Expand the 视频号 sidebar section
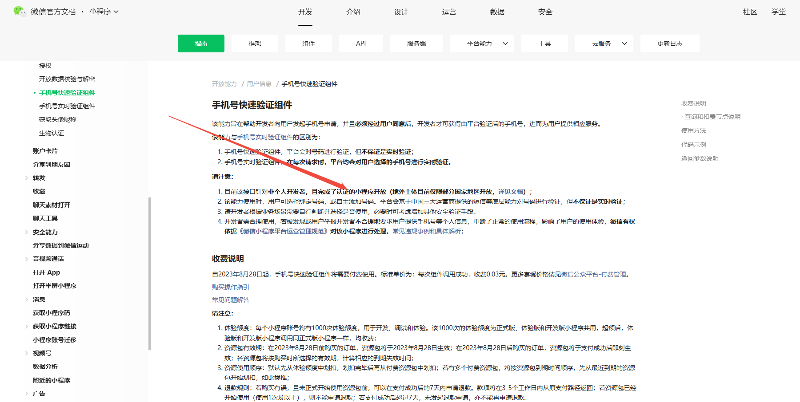Viewport: 800px width, 402px height. pyautogui.click(x=27, y=353)
